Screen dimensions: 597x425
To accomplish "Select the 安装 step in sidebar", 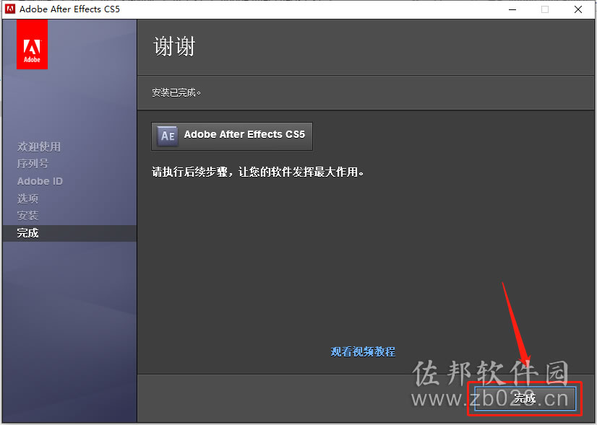I will tap(27, 216).
